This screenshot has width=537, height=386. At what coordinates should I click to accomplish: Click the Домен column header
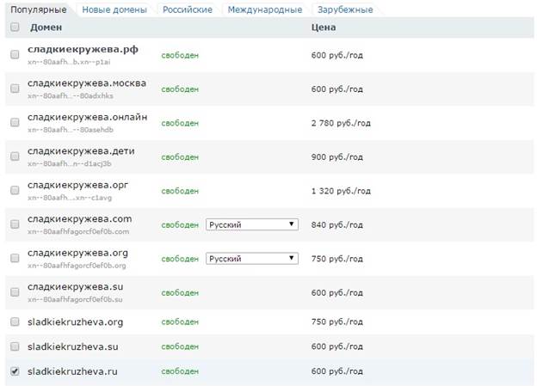click(x=46, y=27)
